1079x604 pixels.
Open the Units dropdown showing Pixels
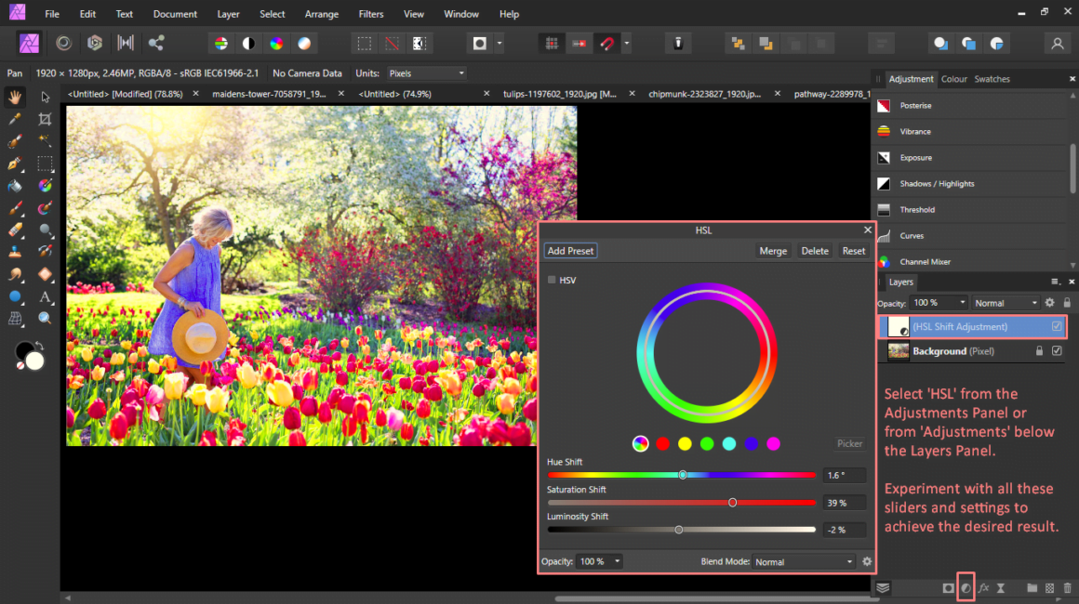tap(426, 73)
